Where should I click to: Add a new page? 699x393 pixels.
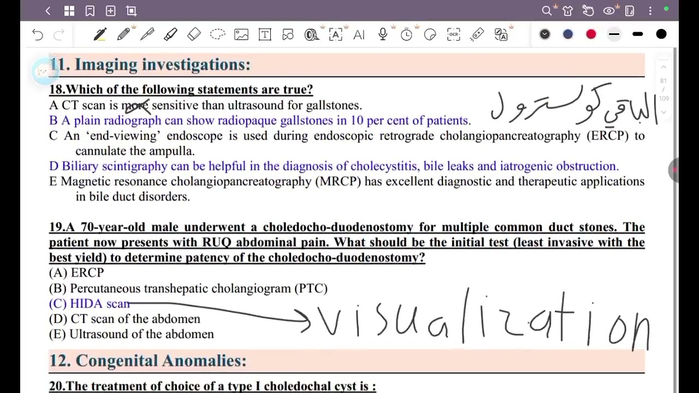point(110,11)
